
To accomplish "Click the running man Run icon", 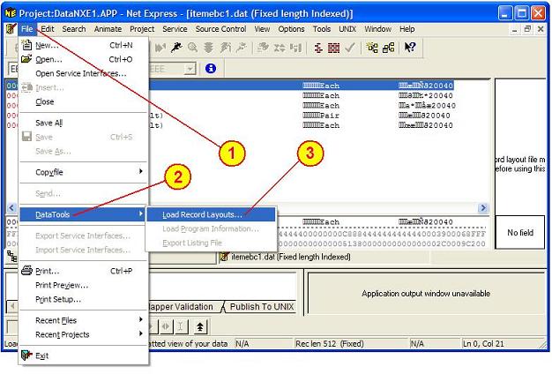I will (x=176, y=47).
